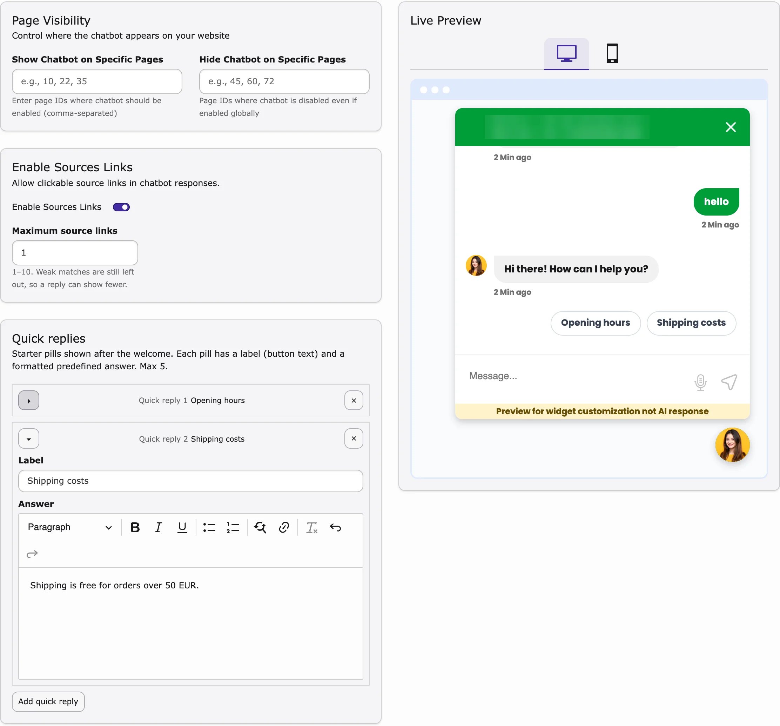Apply underline formatting in Answer editor
The image size is (780, 726).
coord(182,527)
